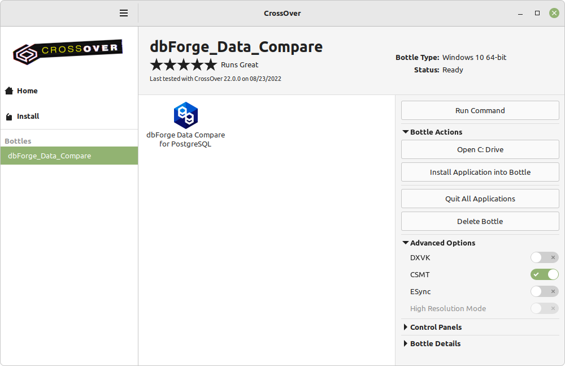The image size is (565, 366).
Task: Open the hamburger menu in the title bar
Action: (124, 14)
